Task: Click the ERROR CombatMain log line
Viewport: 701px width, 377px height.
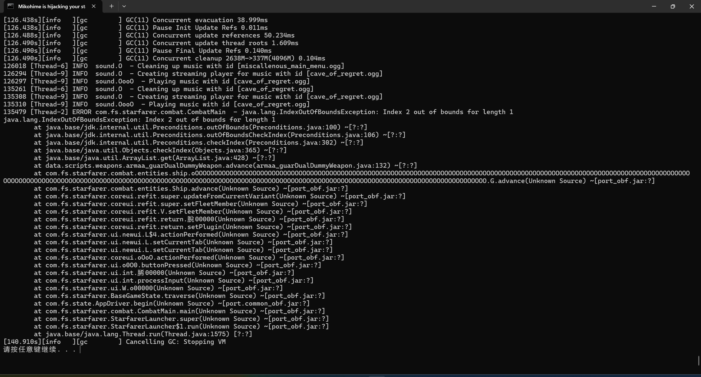Action: pyautogui.click(x=257, y=112)
